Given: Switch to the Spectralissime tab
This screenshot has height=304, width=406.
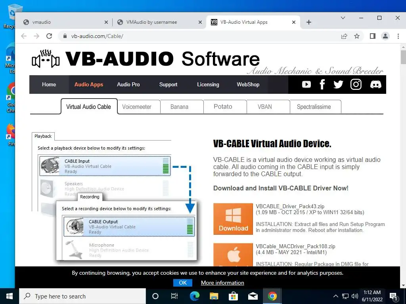Looking at the screenshot, I should (x=315, y=107).
